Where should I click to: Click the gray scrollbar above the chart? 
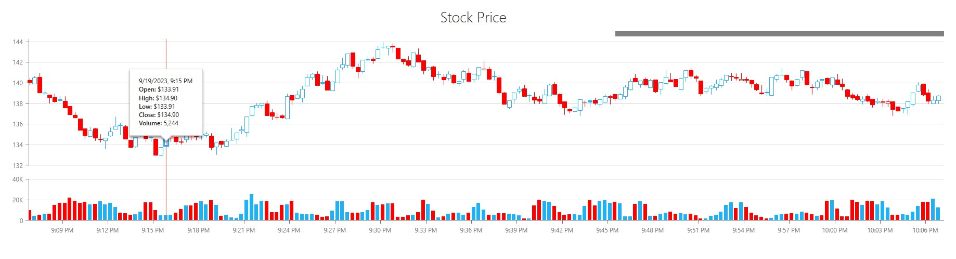pyautogui.click(x=779, y=34)
